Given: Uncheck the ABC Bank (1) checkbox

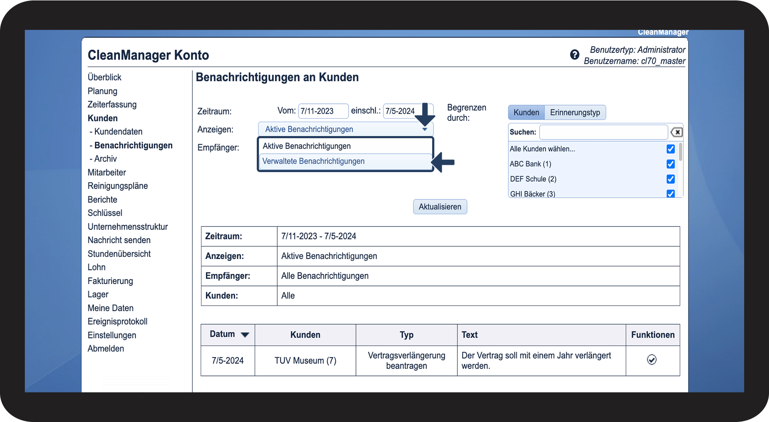Looking at the screenshot, I should (x=670, y=164).
